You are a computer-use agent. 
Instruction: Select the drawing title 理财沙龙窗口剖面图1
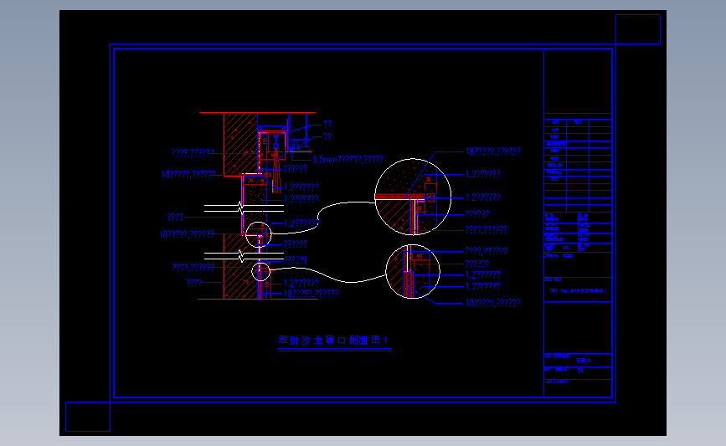(x=333, y=340)
